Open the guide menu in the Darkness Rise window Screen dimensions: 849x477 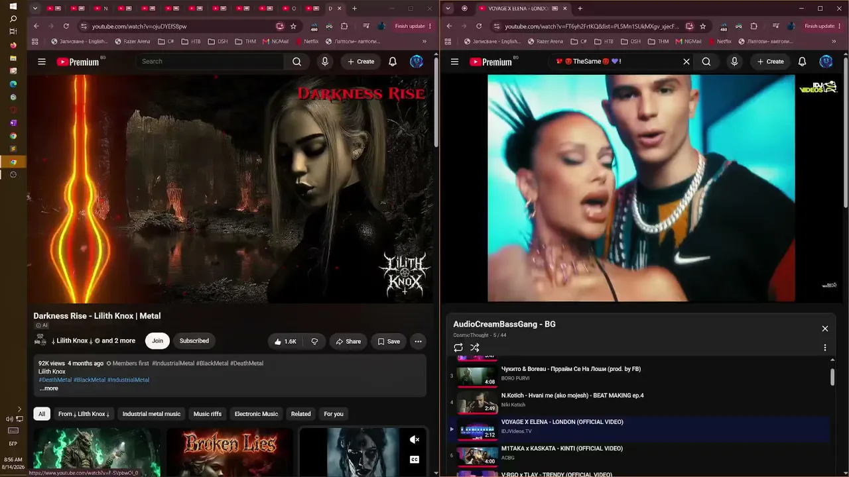[42, 62]
